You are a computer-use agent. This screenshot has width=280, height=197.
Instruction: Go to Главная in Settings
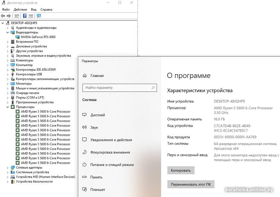(x=97, y=76)
